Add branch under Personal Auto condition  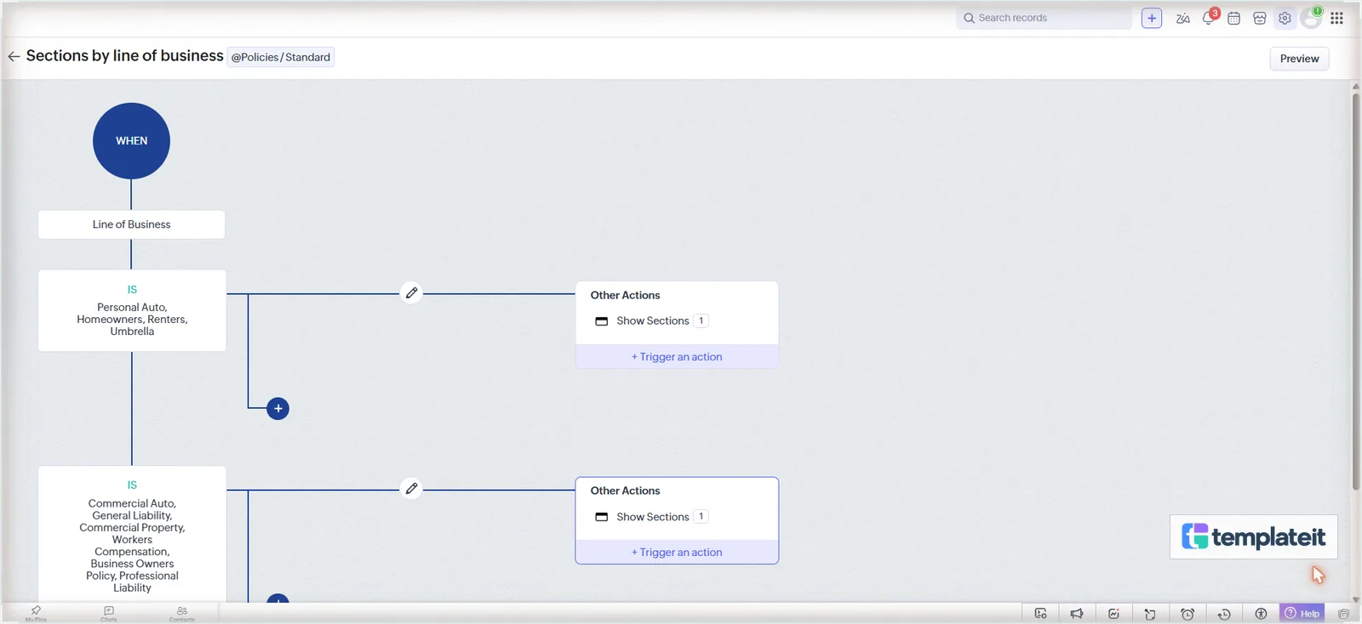pos(278,409)
